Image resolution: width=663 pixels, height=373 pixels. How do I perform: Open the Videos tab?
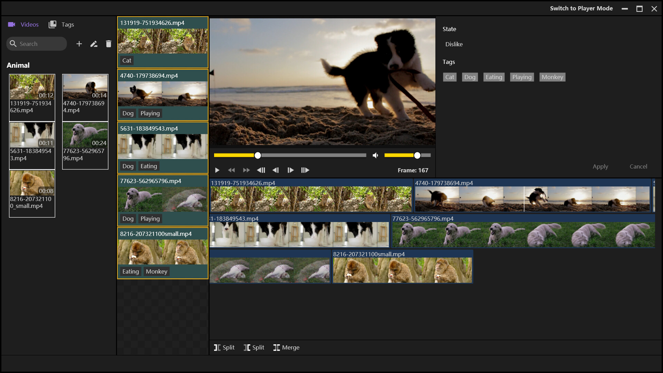tap(23, 25)
